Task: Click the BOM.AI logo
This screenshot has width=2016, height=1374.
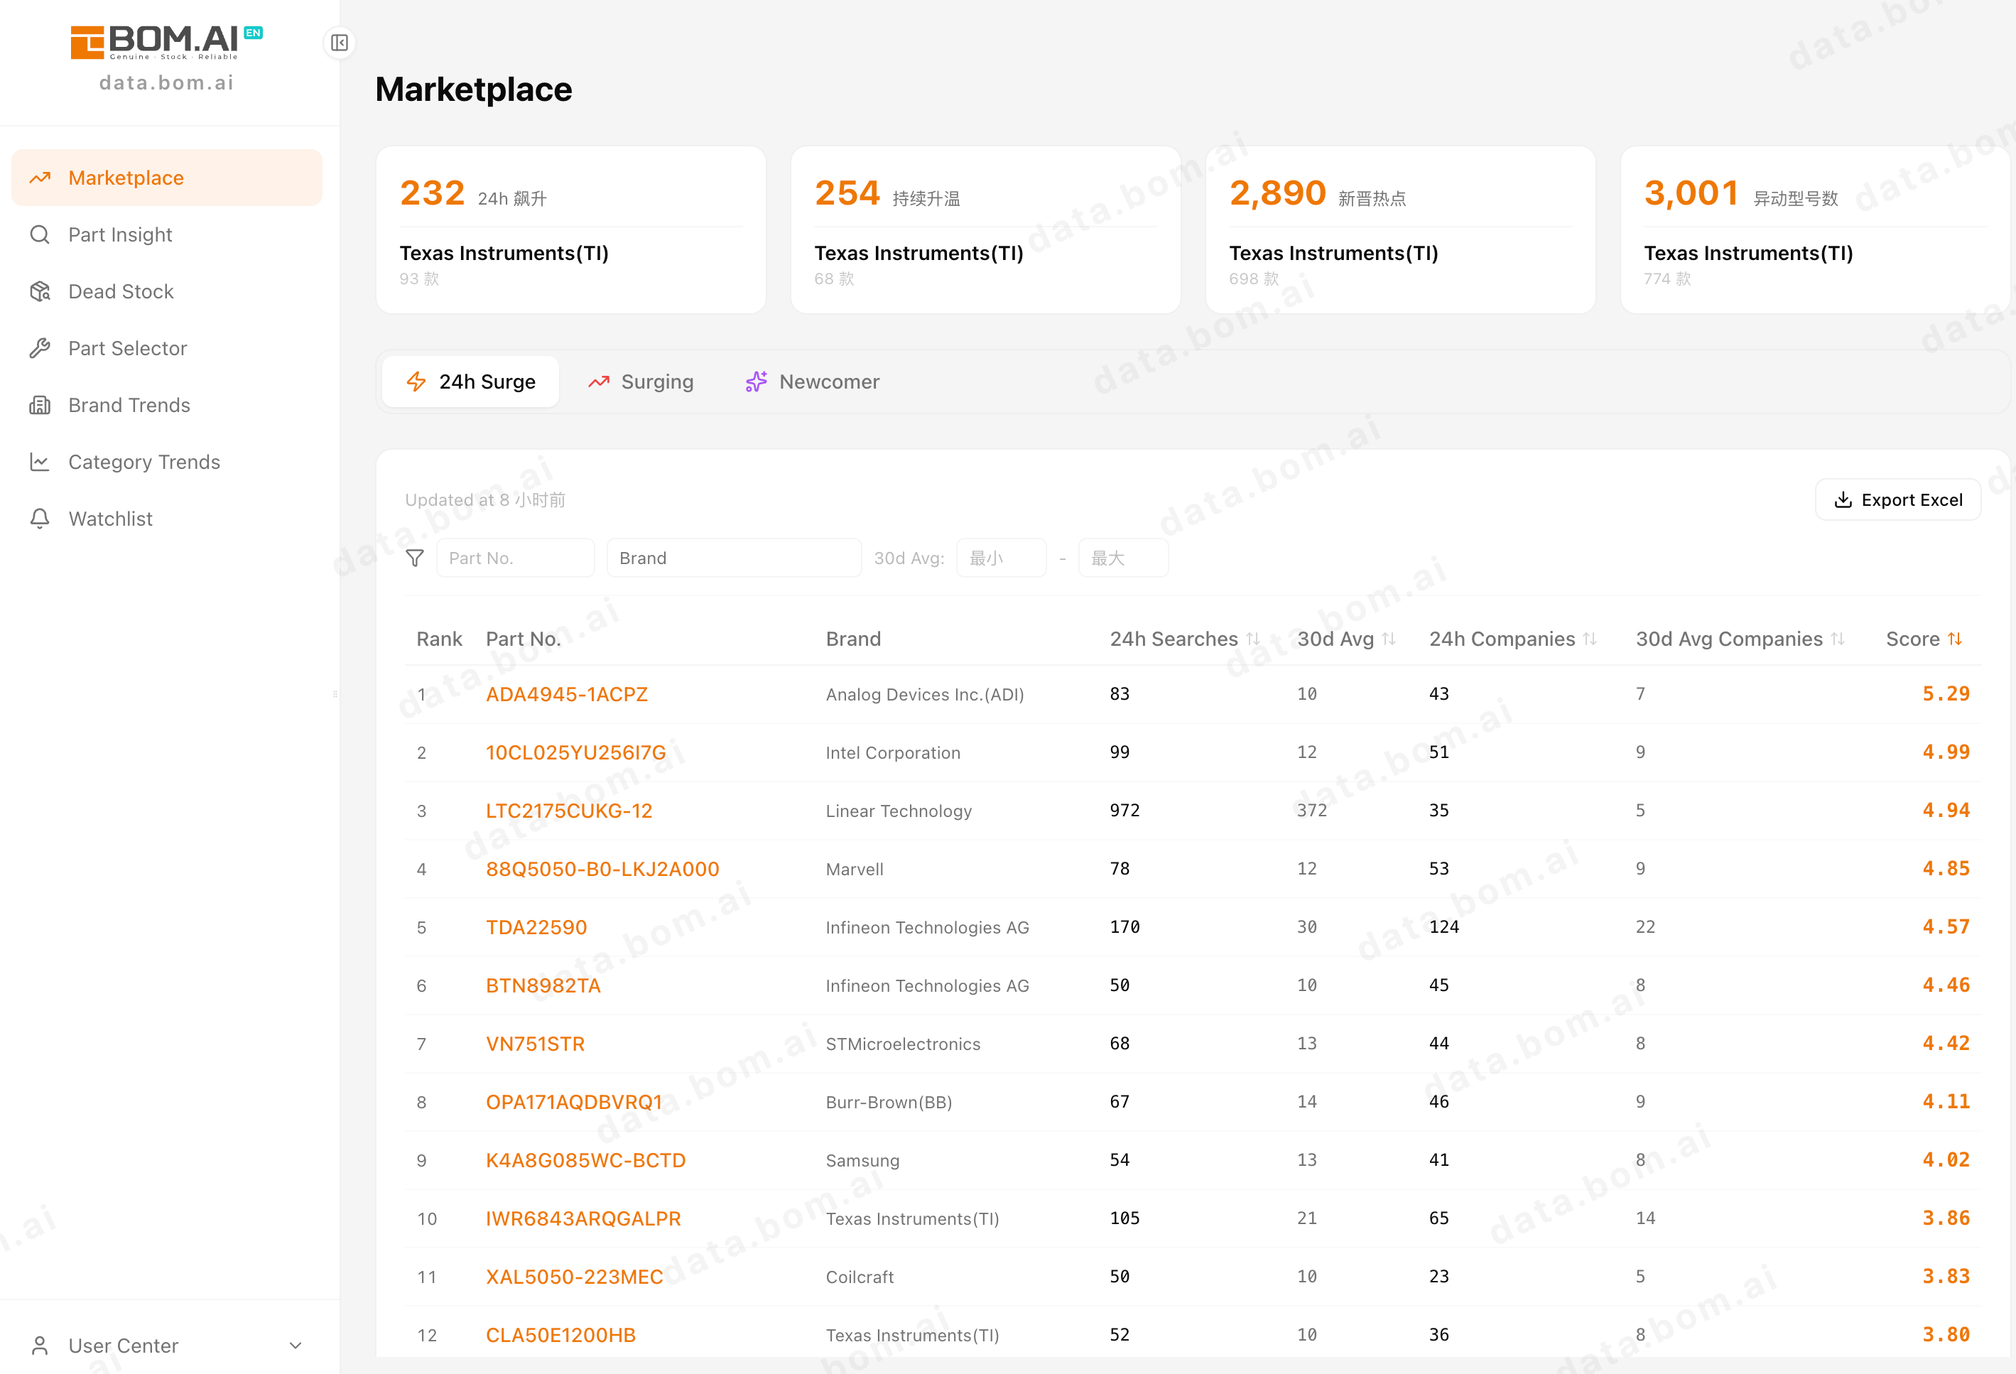Action: 166,43
